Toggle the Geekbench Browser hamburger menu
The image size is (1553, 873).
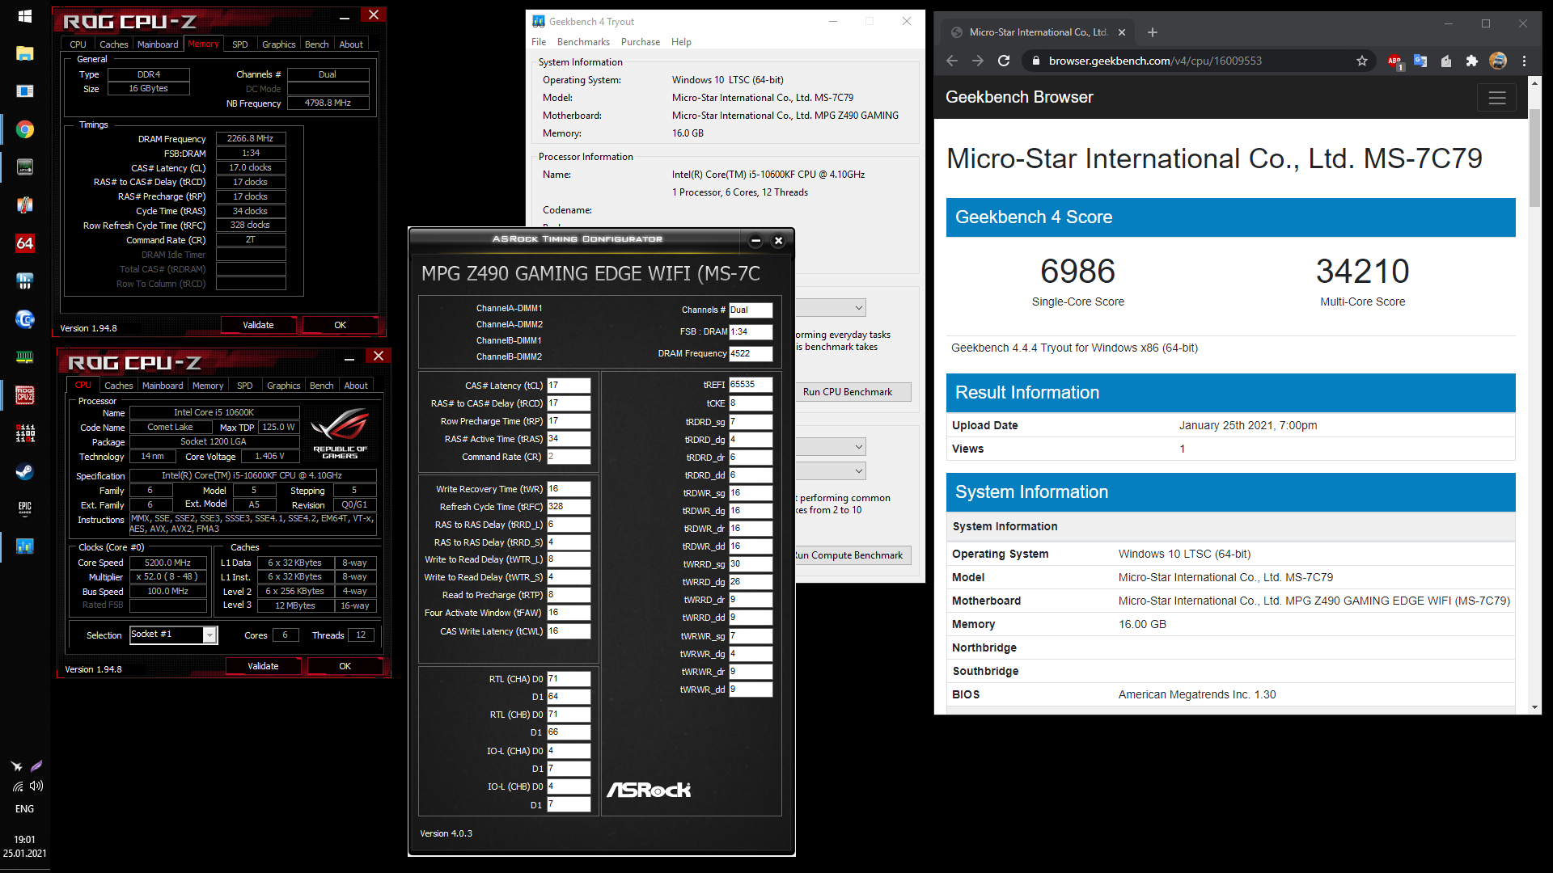coord(1497,98)
